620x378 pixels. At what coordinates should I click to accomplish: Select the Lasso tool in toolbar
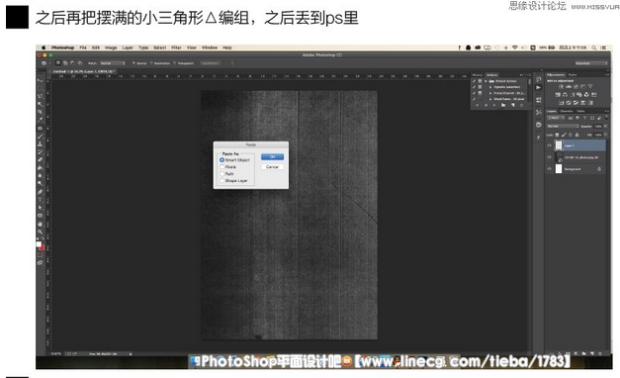(40, 96)
